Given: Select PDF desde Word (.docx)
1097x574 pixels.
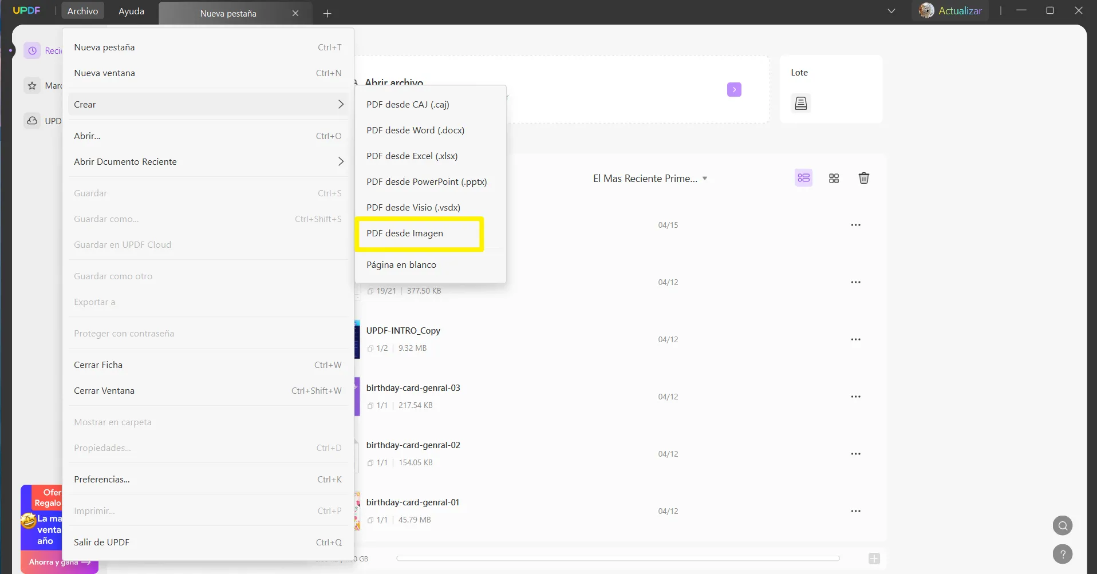Looking at the screenshot, I should [x=431, y=130].
